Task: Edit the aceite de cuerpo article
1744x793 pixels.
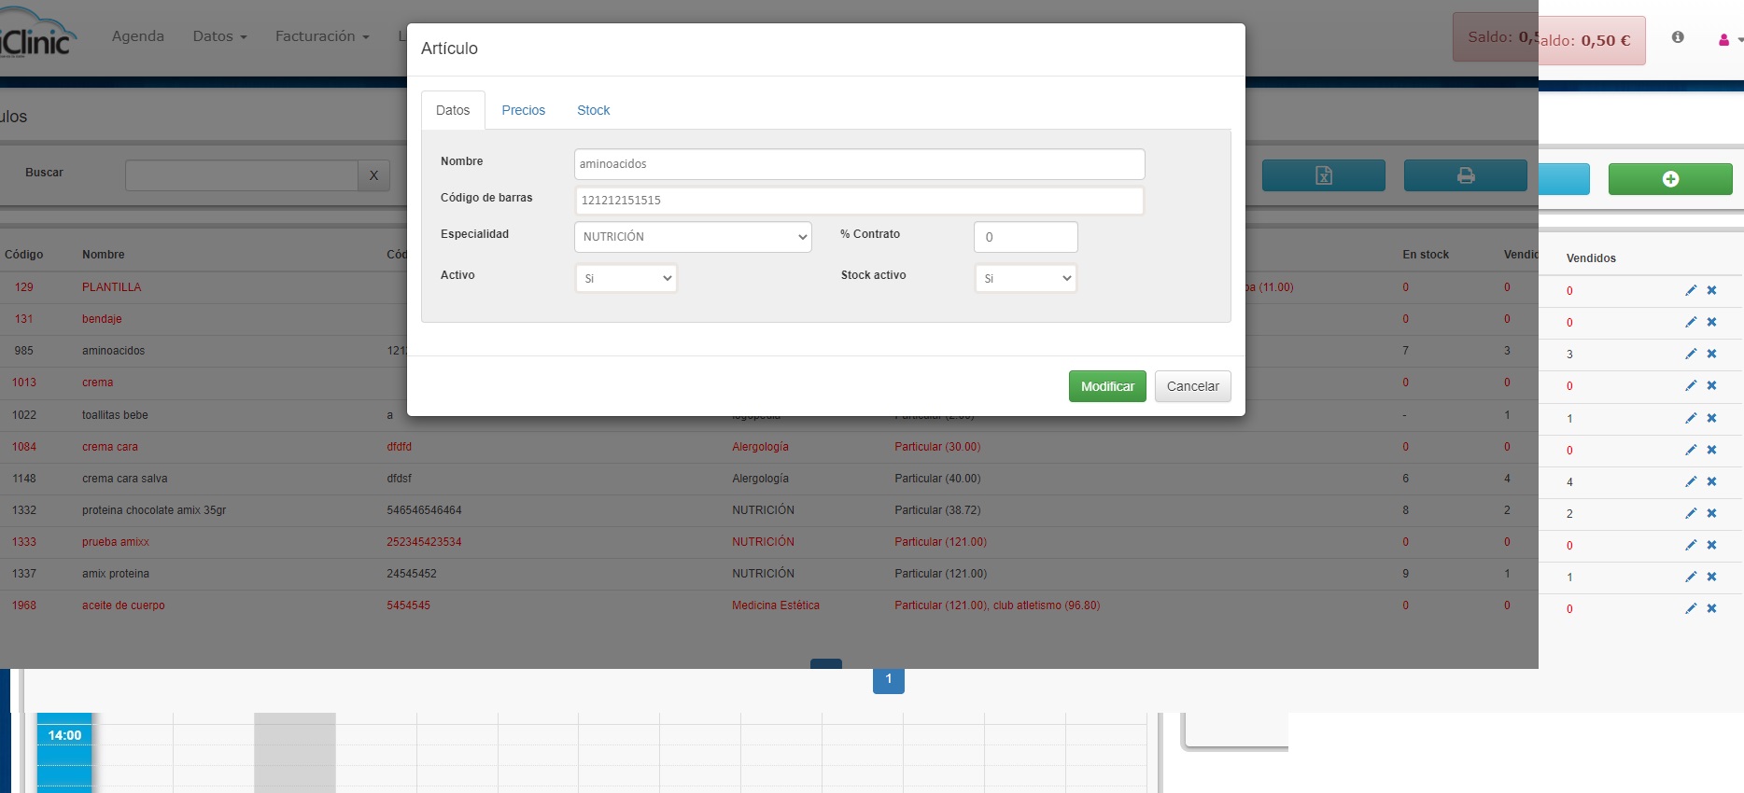Action: point(1691,608)
